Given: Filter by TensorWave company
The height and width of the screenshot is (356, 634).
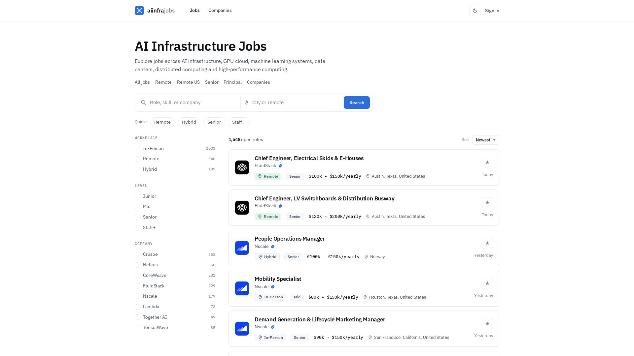Looking at the screenshot, I should click(137, 328).
